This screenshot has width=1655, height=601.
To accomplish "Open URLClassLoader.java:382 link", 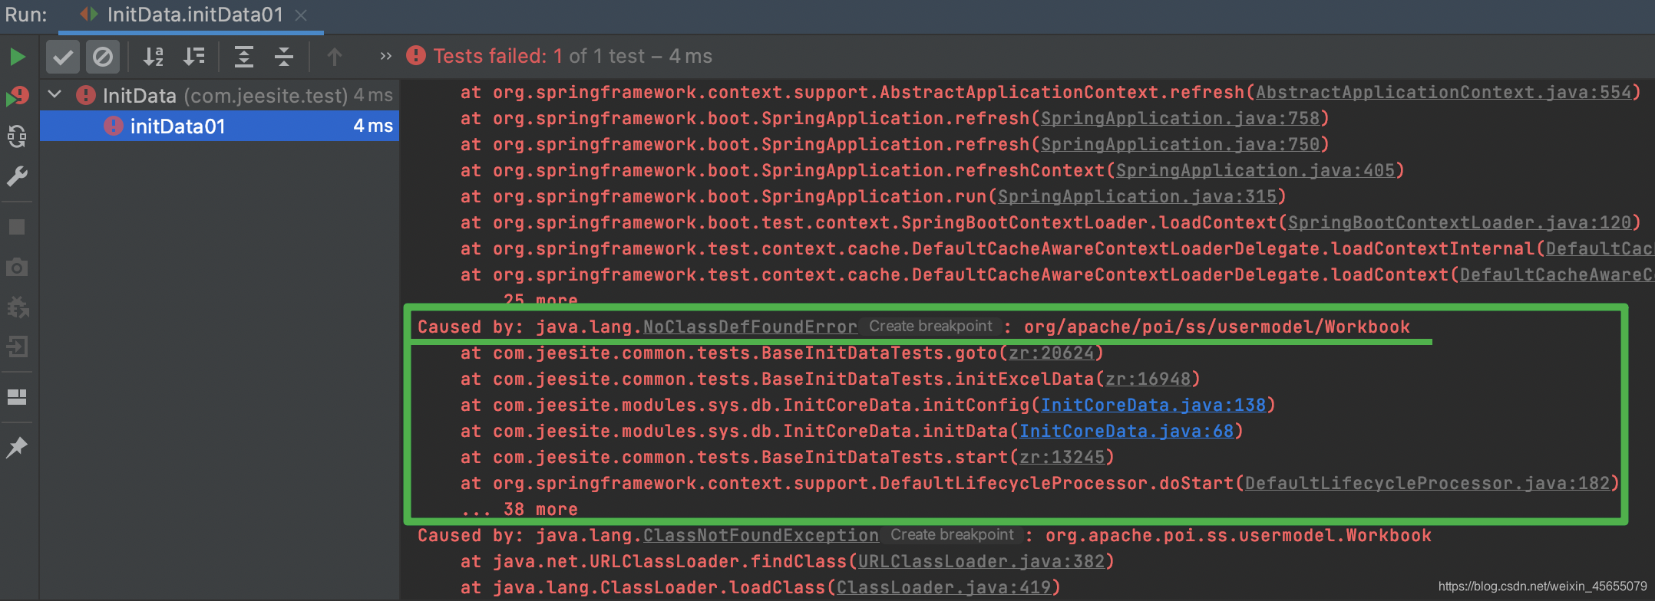I will (x=981, y=562).
